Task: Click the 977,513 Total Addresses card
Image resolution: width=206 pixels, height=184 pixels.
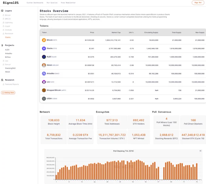Action: click(112, 122)
